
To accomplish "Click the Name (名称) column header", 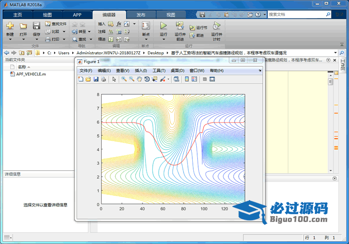I will point(22,67).
